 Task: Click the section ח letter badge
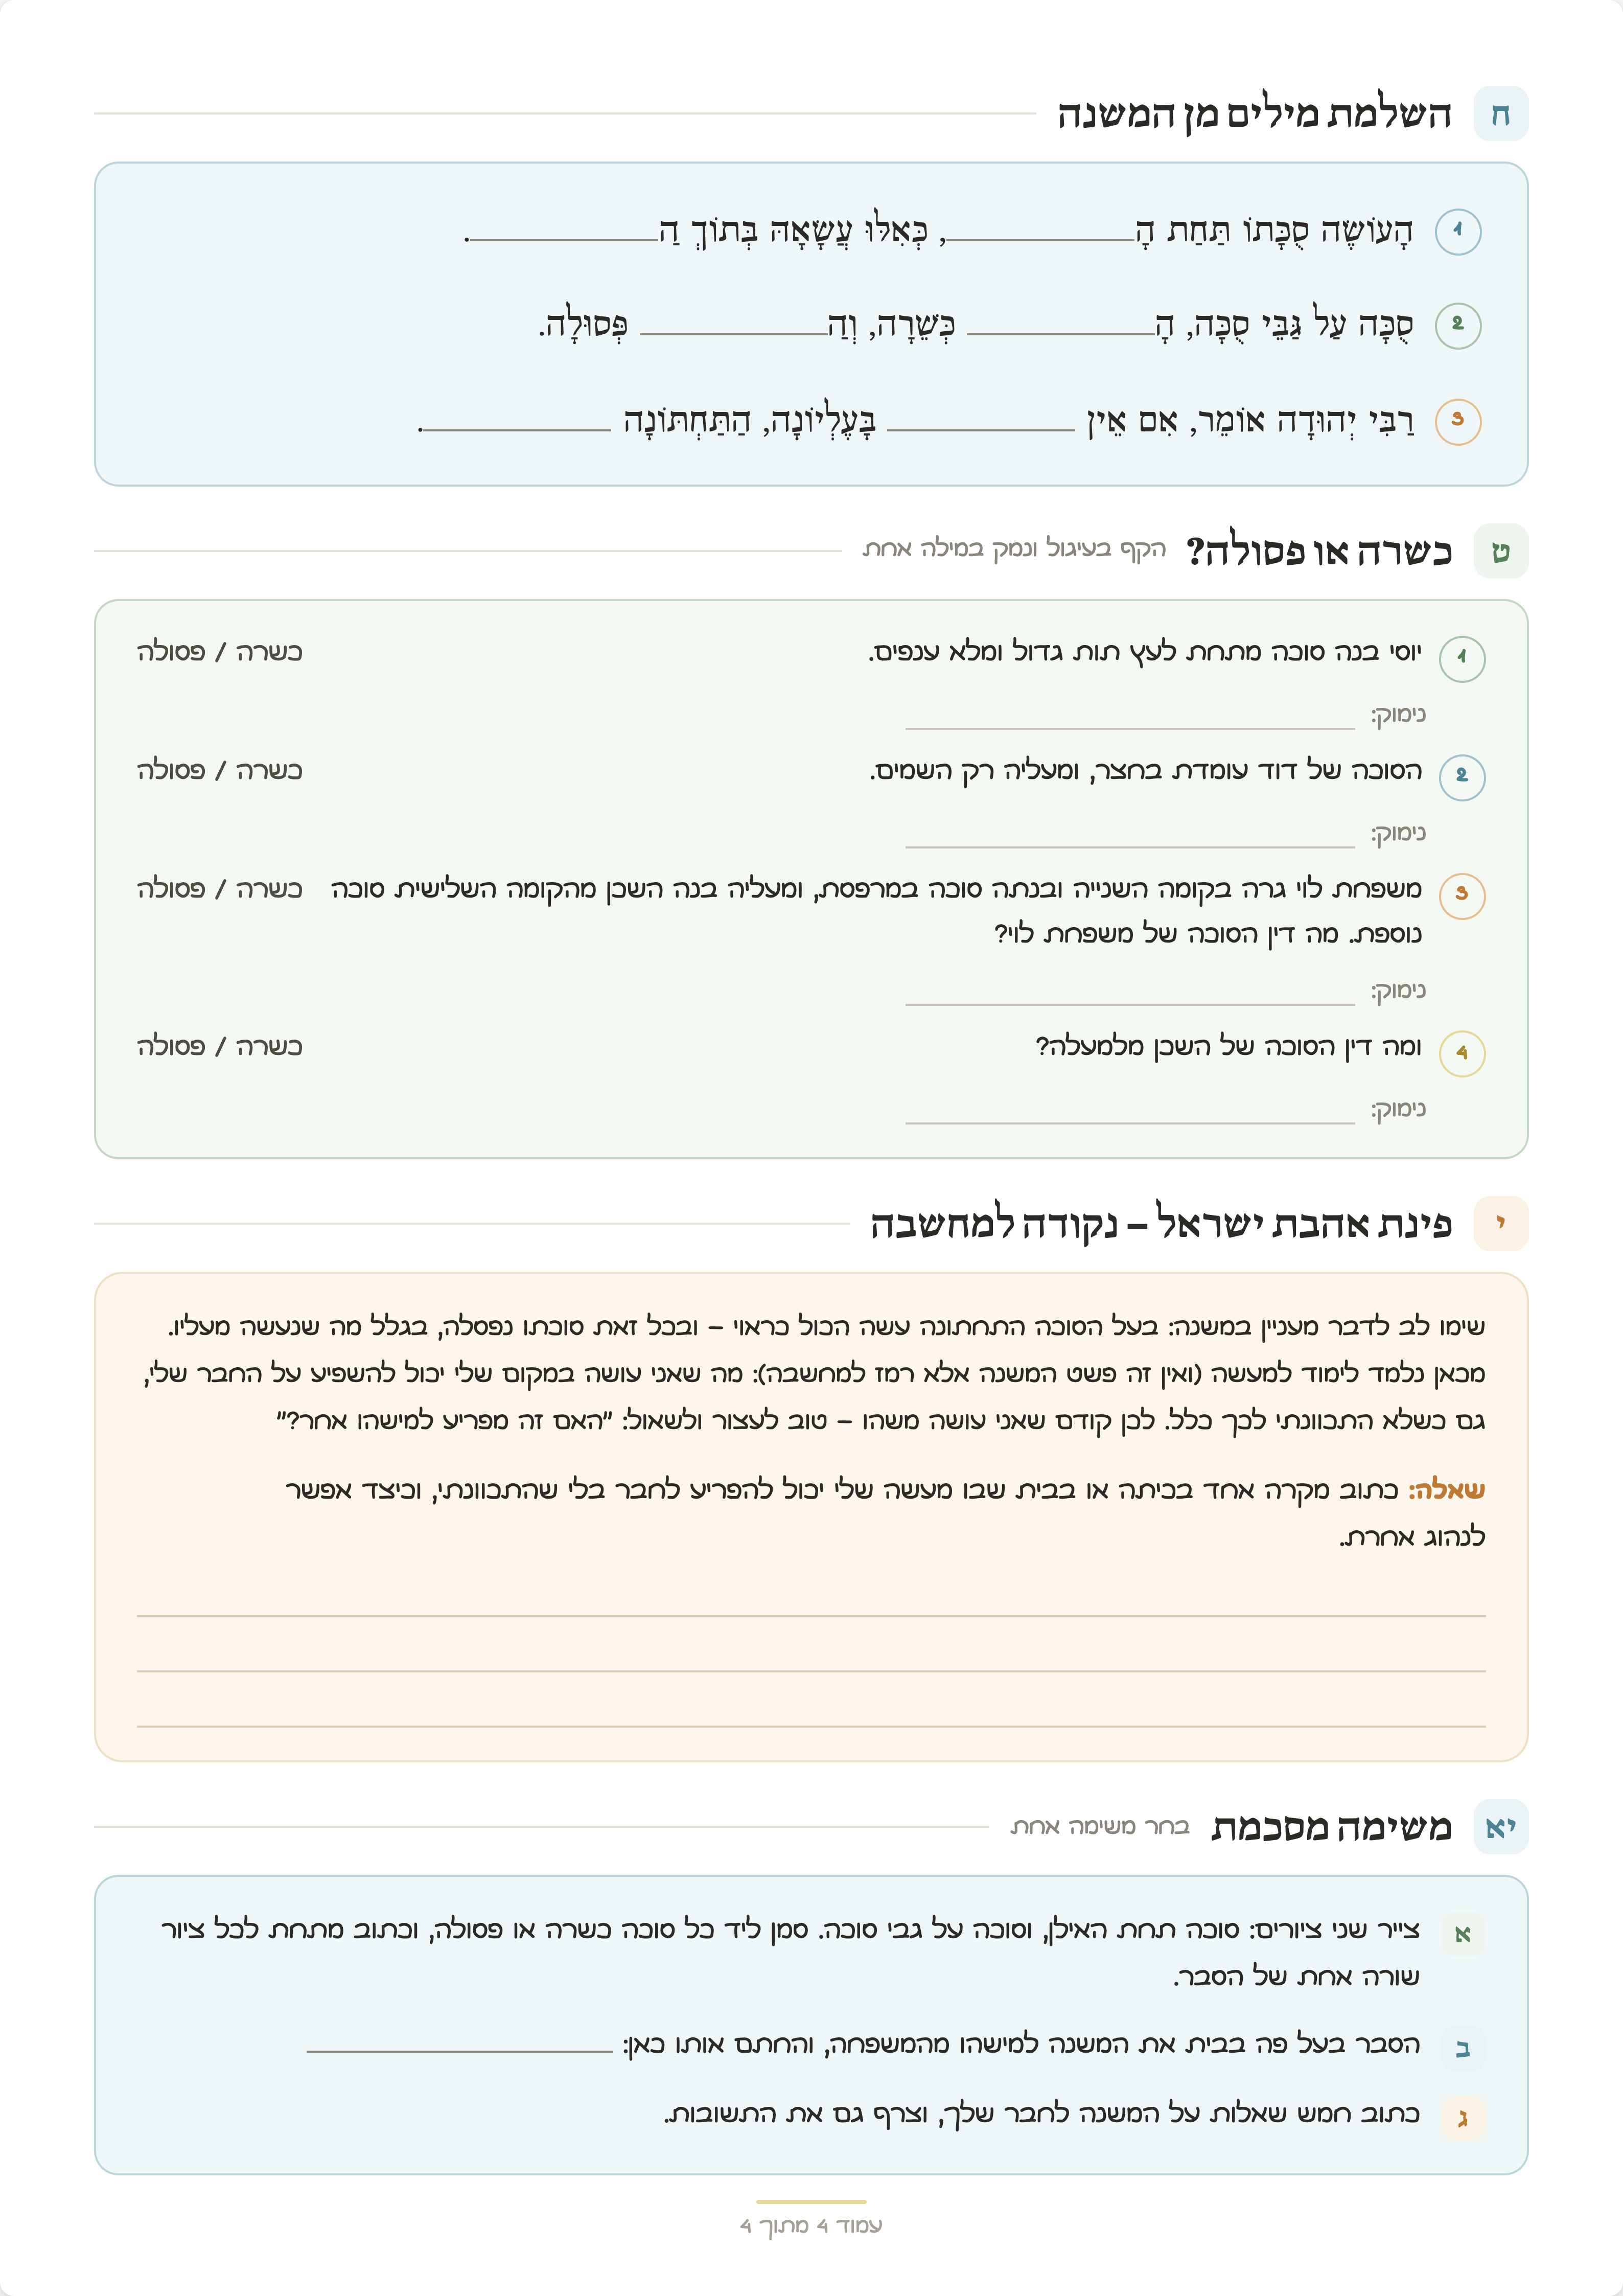pos(1501,114)
